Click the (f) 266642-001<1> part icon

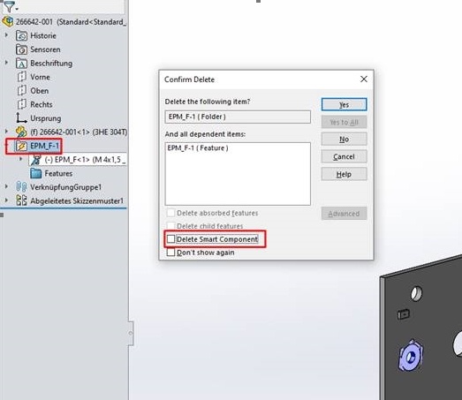pyautogui.click(x=21, y=132)
